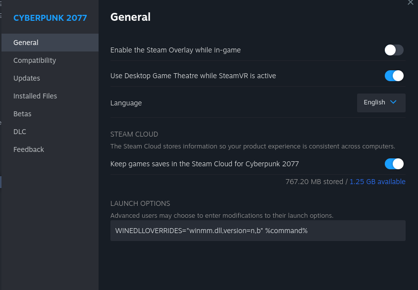Click the 'Keep games saves in the Steam Cloud' label

(x=205, y=164)
